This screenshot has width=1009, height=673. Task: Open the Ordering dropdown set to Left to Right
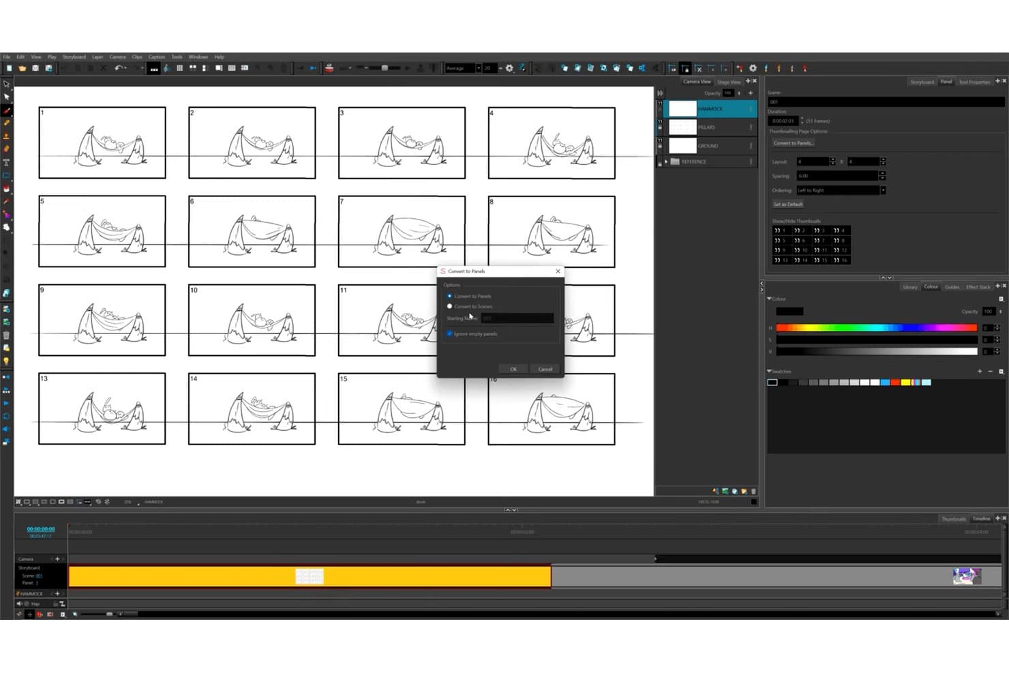(x=841, y=190)
